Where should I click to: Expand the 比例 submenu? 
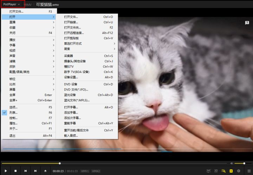(x=29, y=84)
